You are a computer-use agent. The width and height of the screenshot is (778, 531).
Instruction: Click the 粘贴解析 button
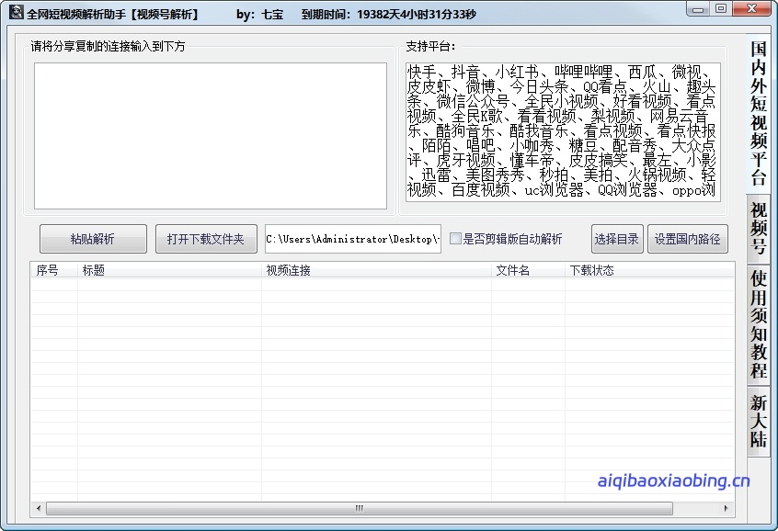tap(93, 239)
